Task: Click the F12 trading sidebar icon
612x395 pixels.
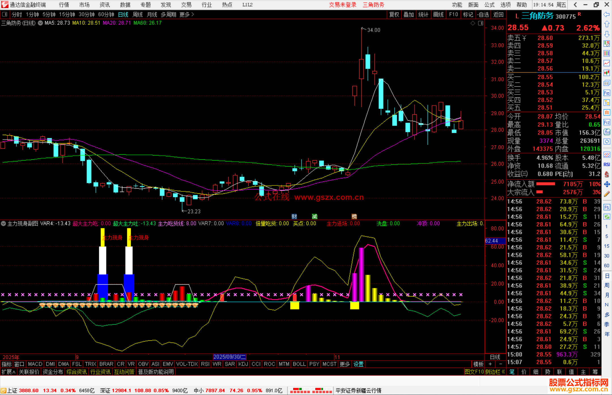Action: pyautogui.click(x=607, y=122)
